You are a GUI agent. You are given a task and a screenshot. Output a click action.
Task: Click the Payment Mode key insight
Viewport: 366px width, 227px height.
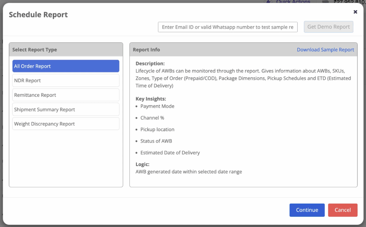(157, 106)
